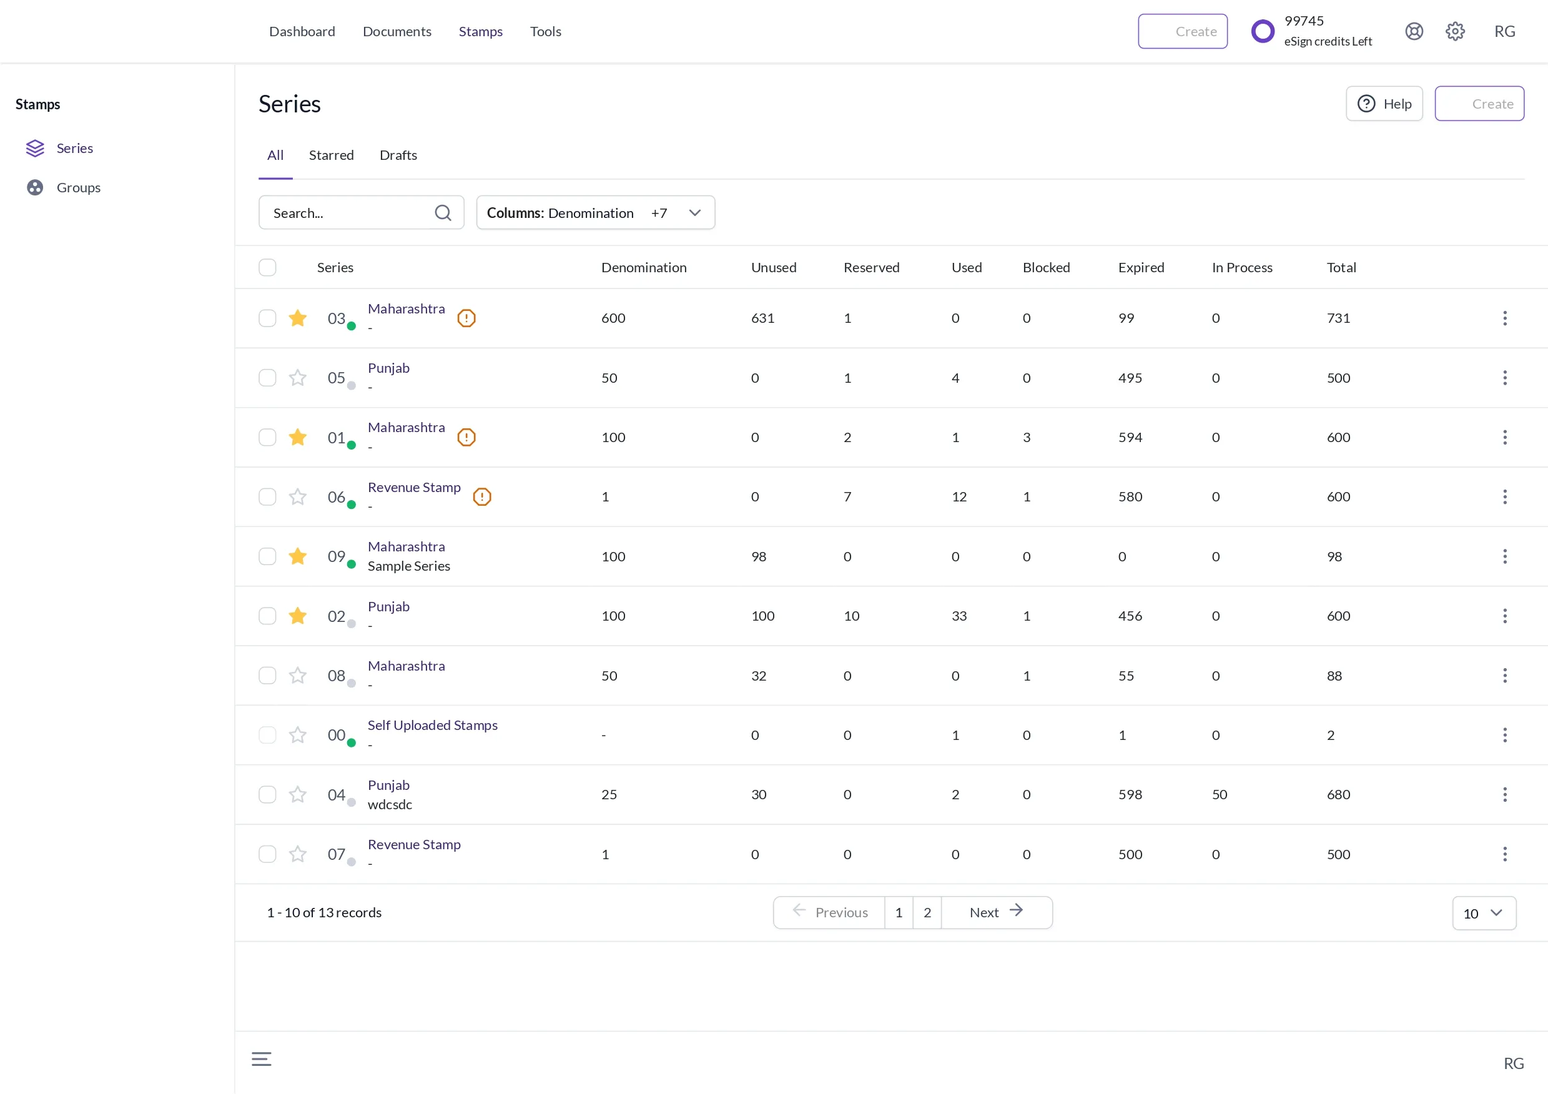Check the box for series 01 Maharashtra

coord(268,438)
